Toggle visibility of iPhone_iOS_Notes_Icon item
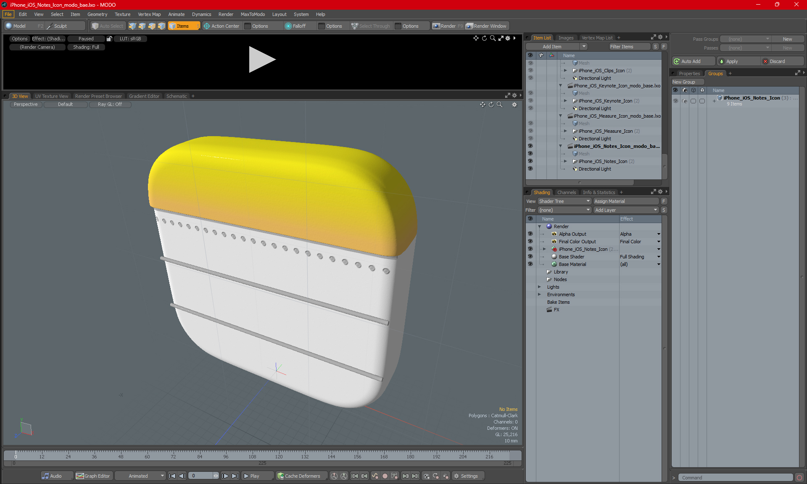The image size is (807, 484). coord(530,161)
